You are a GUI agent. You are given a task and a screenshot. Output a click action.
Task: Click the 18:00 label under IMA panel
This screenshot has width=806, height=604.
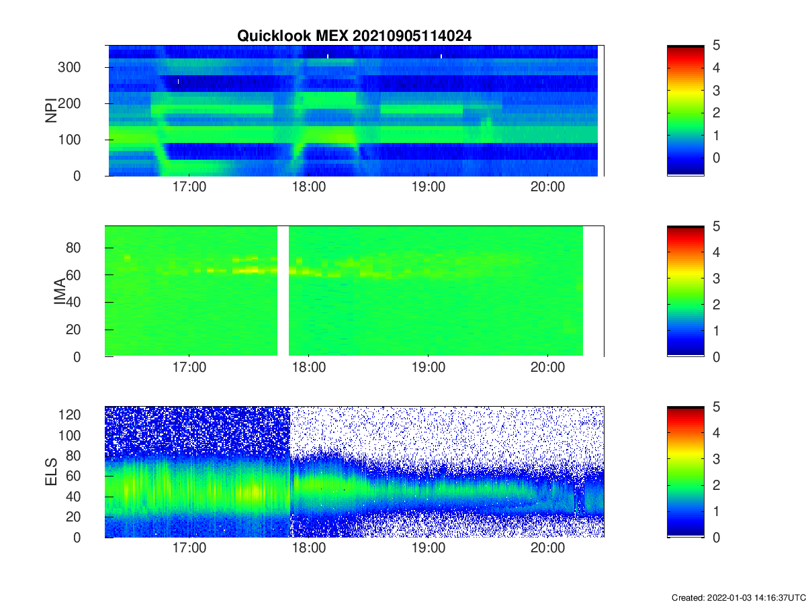[x=308, y=367]
